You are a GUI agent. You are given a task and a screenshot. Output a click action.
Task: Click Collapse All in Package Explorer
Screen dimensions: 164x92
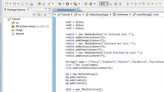pyautogui.click(x=34, y=15)
